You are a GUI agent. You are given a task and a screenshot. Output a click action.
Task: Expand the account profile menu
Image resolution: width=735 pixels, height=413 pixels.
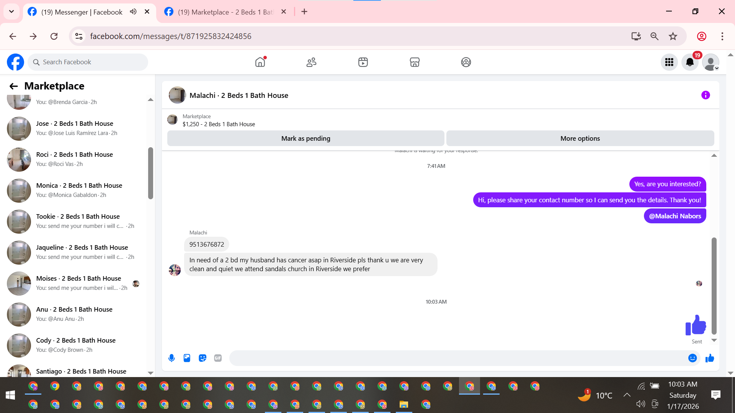pos(711,62)
